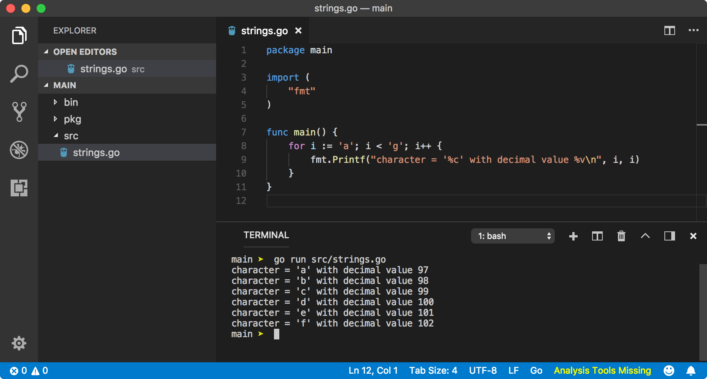Open the Search view in activity bar
Screen dimensions: 707x379
tap(19, 73)
